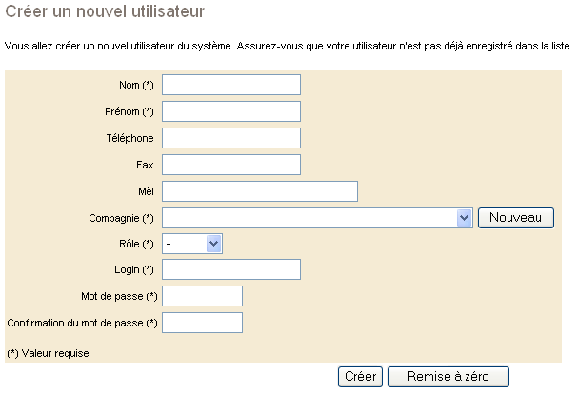Click the "Créer un nouvel utilisateur" heading
This screenshot has height=395, width=578.
(106, 11)
